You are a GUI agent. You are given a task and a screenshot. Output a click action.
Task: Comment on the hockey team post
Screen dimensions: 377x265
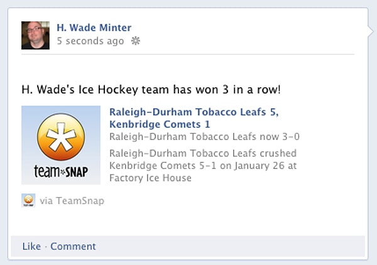click(73, 246)
